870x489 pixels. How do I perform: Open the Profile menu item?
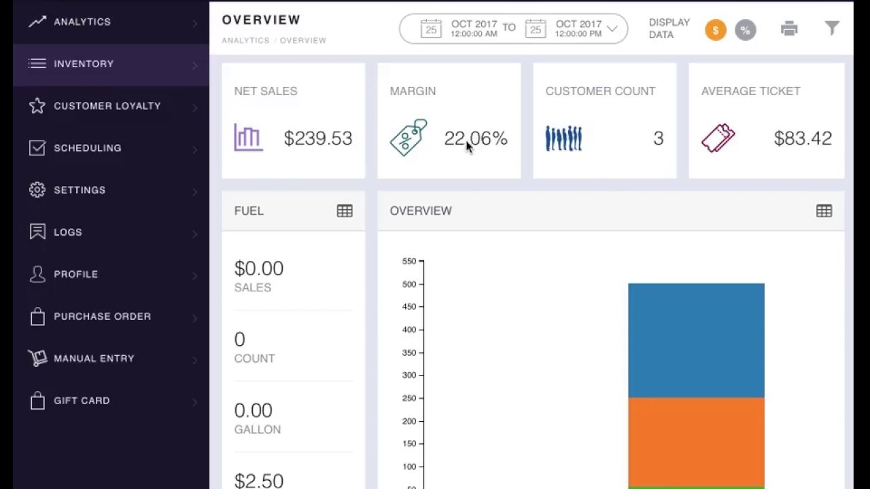[x=111, y=274]
